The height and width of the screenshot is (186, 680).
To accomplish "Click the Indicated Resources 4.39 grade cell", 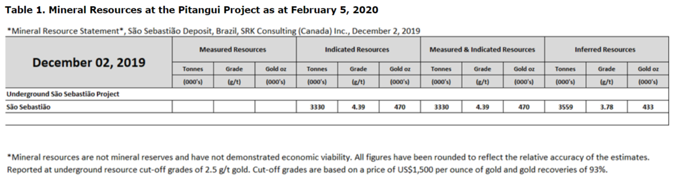I will (x=358, y=107).
